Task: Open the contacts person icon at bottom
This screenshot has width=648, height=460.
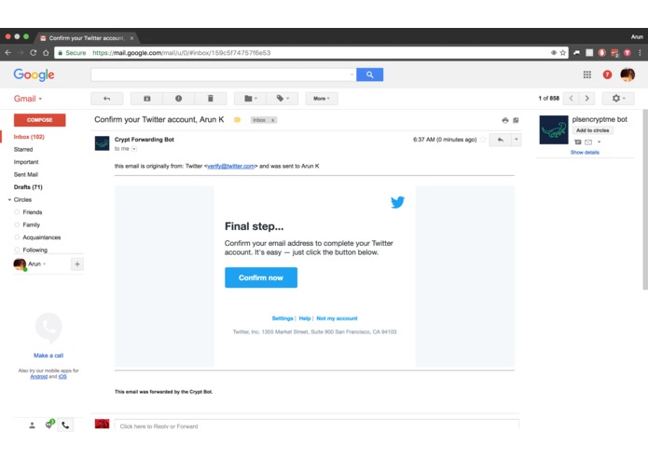Action: click(32, 426)
